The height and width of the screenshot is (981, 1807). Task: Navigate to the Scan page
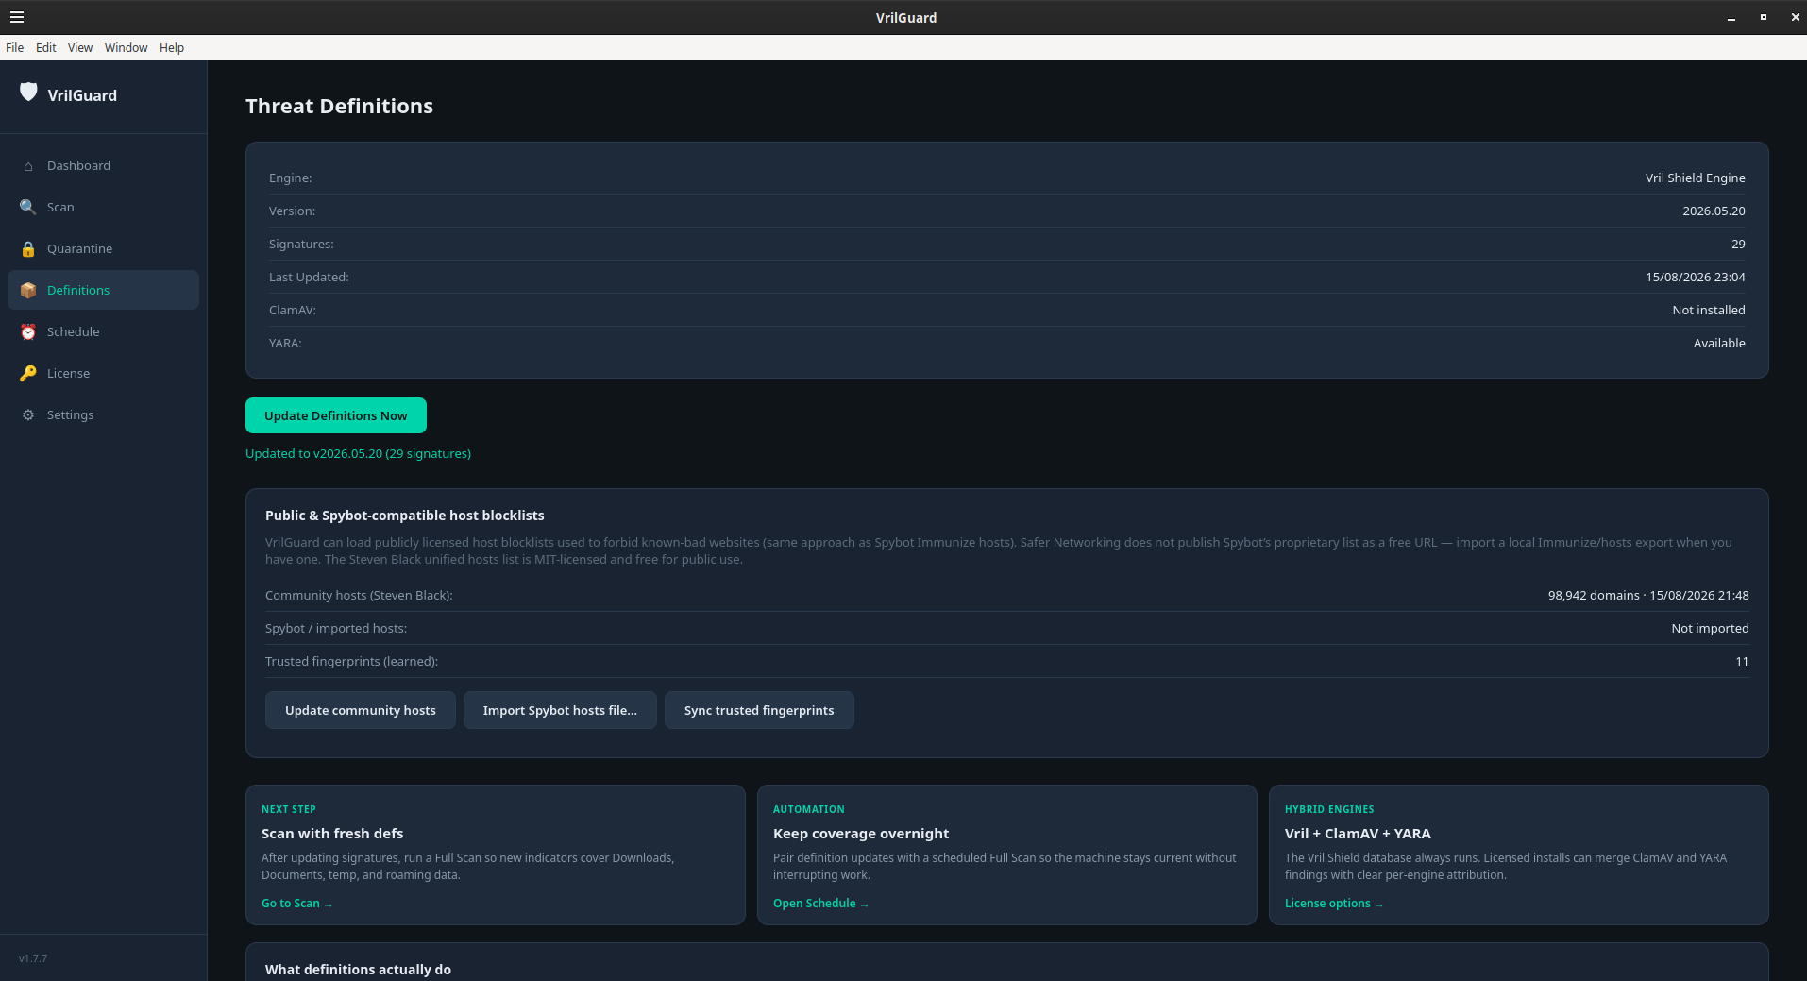pyautogui.click(x=103, y=207)
